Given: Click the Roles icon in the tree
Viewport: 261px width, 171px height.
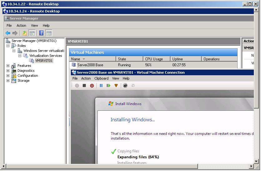Looking at the screenshot, I should click(14, 46).
